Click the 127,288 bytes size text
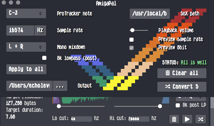Image resolution: width=214 pixels, height=126 pixels. click(x=21, y=103)
